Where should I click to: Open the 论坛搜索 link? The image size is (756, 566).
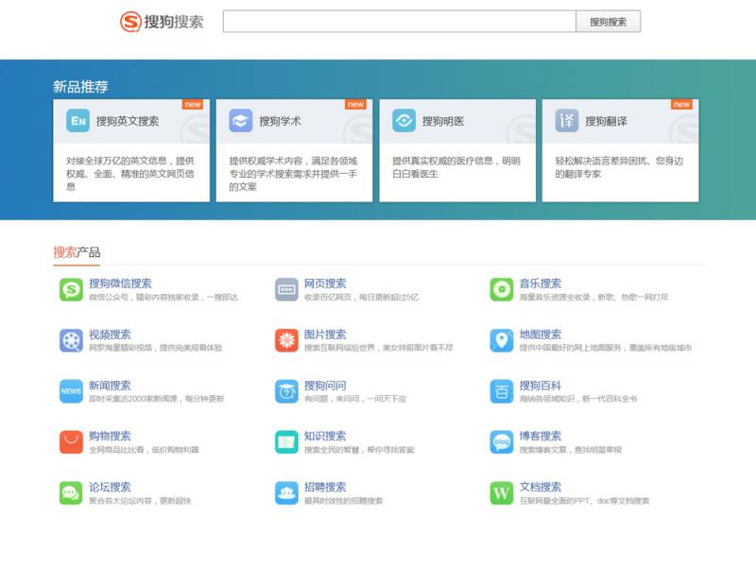(x=110, y=488)
